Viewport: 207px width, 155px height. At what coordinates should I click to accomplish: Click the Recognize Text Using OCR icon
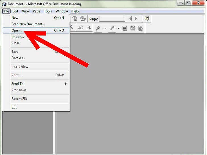pos(75,18)
